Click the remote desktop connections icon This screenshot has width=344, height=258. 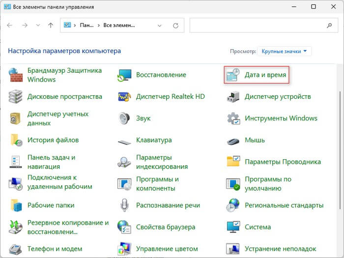[x=15, y=183]
